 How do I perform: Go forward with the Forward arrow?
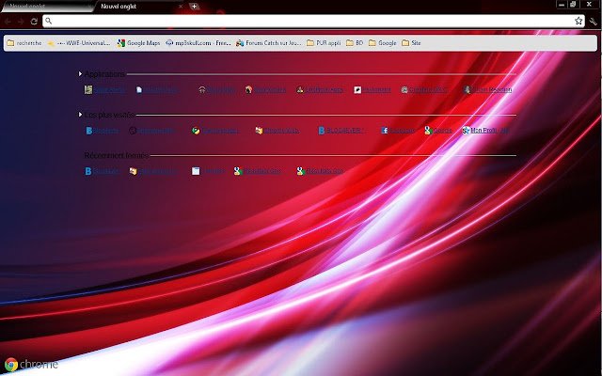(21, 22)
